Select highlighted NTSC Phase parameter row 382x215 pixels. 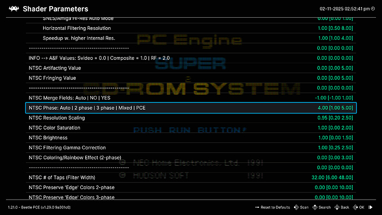(191, 107)
